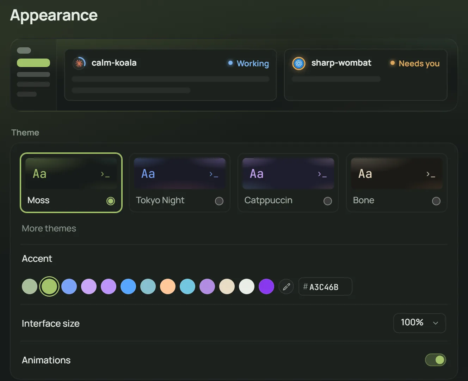This screenshot has height=381, width=468.
Task: Click the Moss theme 'Aa' preview thumbnail
Action: coord(71,173)
